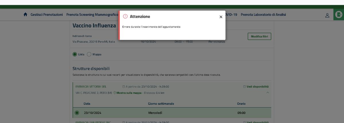Click the Giorno settimanale column header
This screenshot has height=123, width=344.
161,103
